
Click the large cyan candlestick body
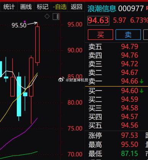19,96
